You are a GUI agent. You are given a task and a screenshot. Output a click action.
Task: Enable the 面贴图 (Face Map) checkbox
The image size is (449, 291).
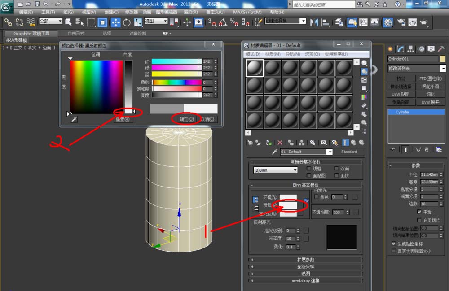(309, 175)
